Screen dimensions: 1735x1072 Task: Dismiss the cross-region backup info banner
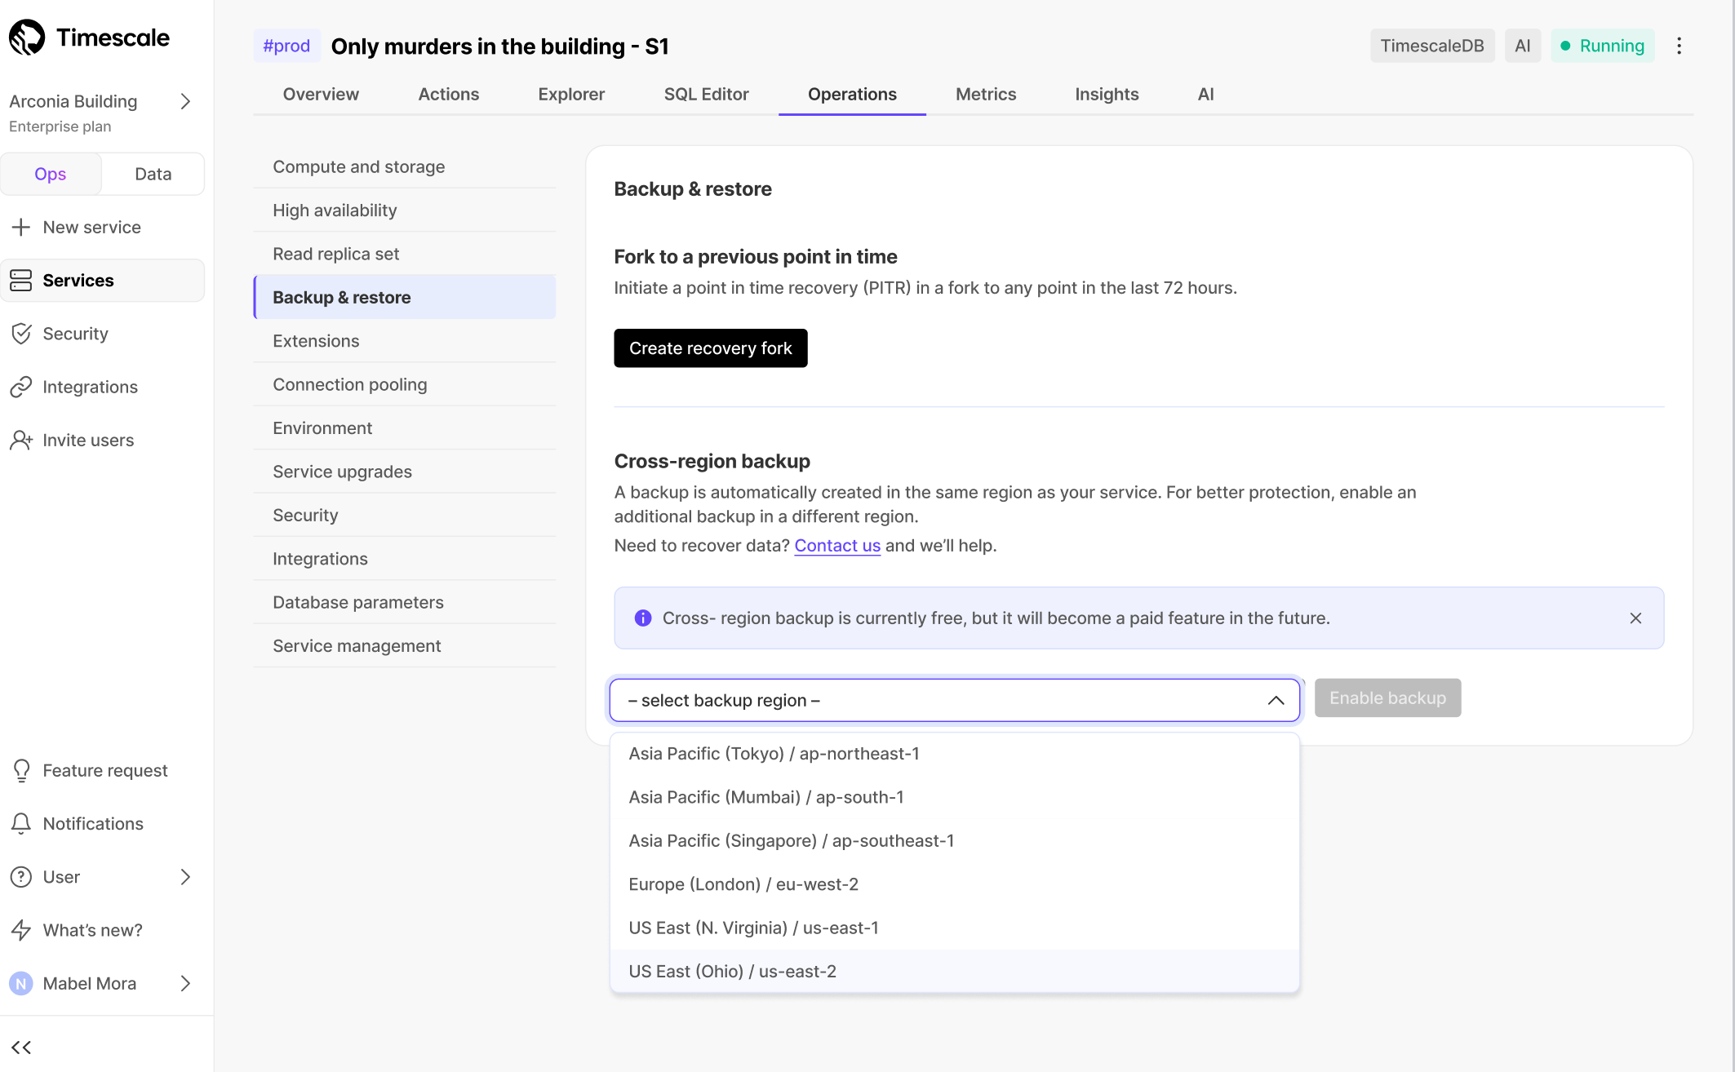tap(1635, 618)
